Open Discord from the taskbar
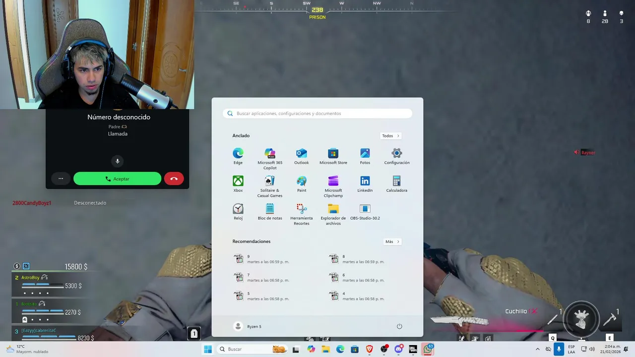Viewport: 635px width, 357px height. [x=398, y=349]
